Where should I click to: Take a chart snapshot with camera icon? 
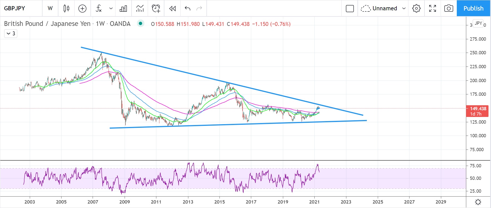coord(448,8)
